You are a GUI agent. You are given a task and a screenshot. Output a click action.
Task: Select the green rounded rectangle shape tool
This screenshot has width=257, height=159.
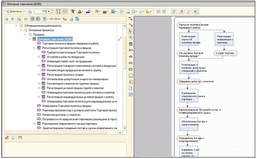pyautogui.click(x=131, y=69)
